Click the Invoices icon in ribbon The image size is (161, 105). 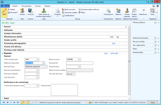[31, 12]
